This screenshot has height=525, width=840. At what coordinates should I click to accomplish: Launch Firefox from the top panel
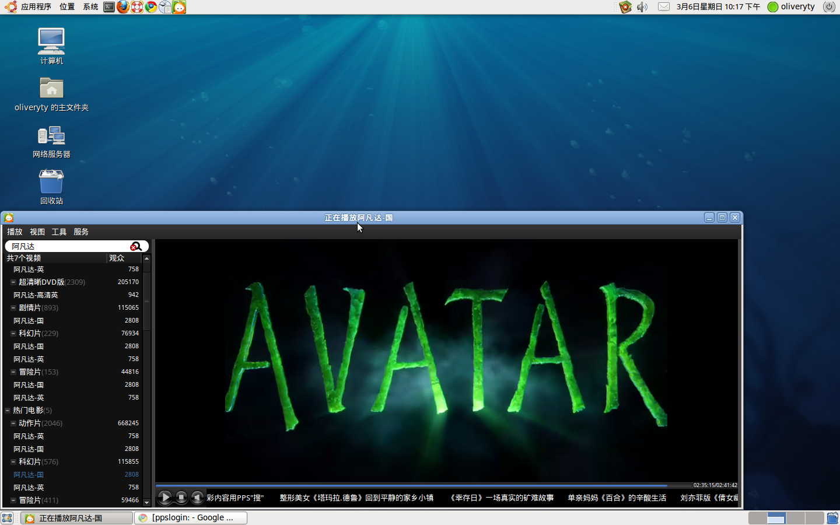(123, 7)
